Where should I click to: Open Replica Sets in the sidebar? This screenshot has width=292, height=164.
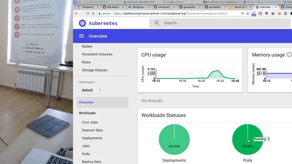coord(91,162)
